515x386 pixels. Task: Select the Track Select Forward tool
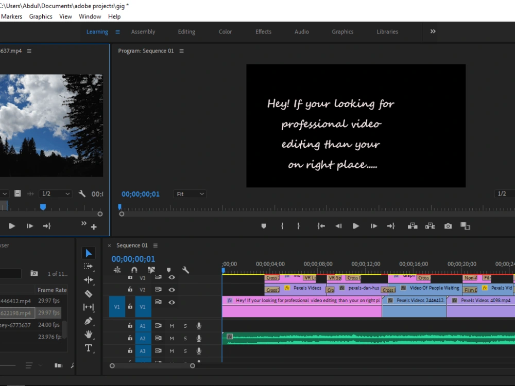click(x=89, y=267)
